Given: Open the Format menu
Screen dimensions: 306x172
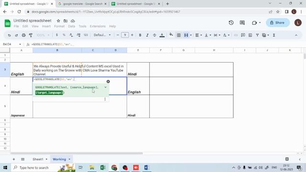Looking at the screenshot, I should (59, 26).
